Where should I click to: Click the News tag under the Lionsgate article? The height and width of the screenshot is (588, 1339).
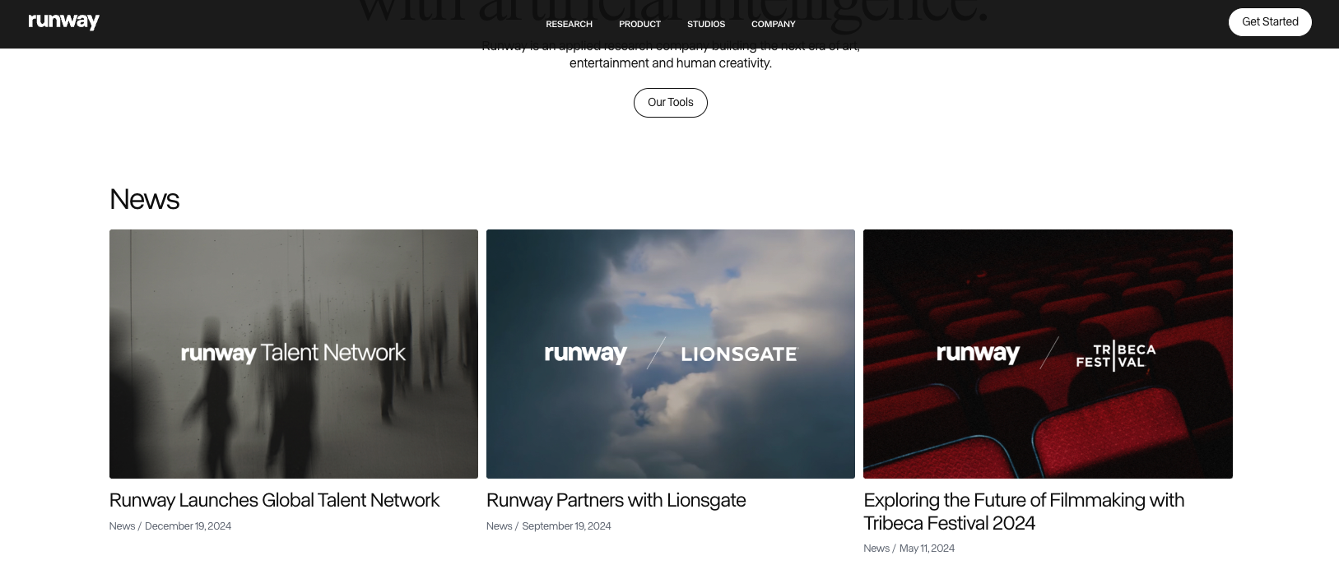(x=499, y=526)
